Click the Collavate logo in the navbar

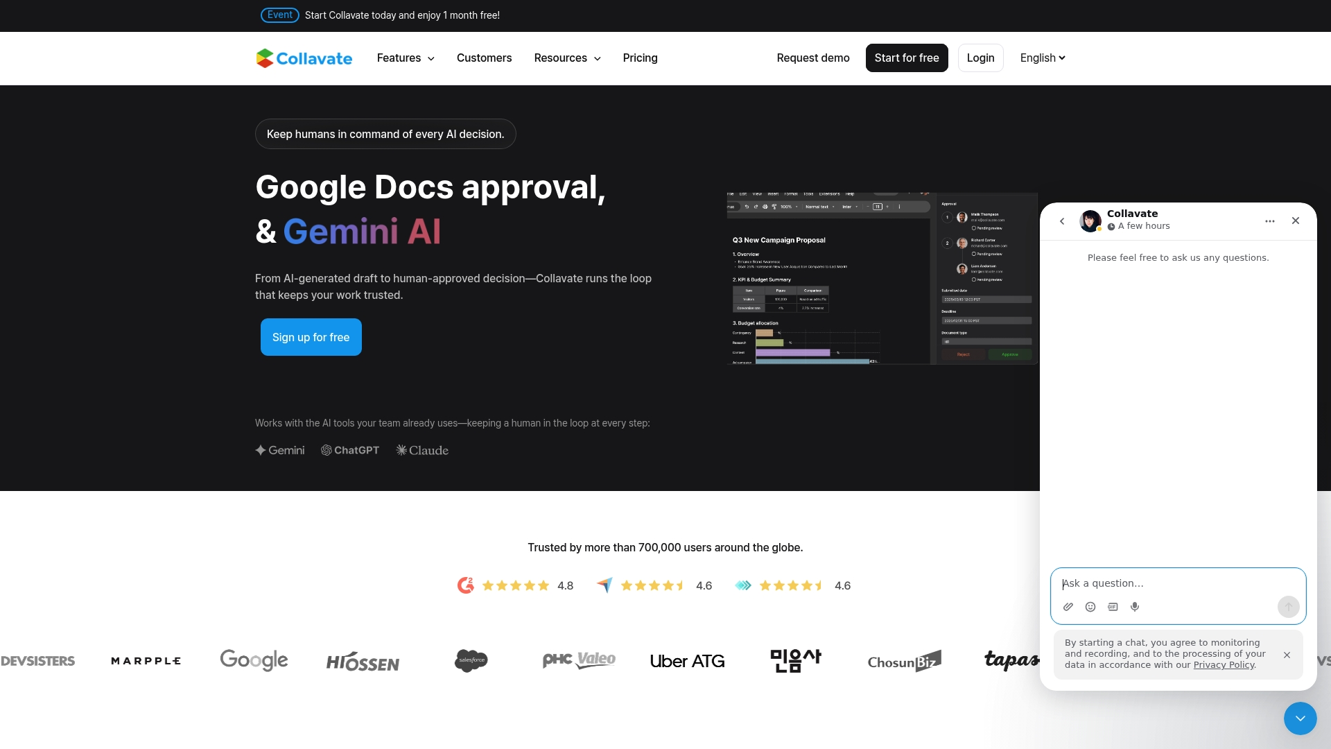pyautogui.click(x=304, y=58)
